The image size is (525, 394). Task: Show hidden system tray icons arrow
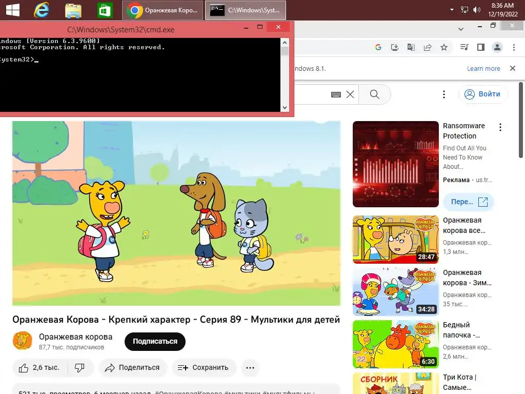point(452,10)
